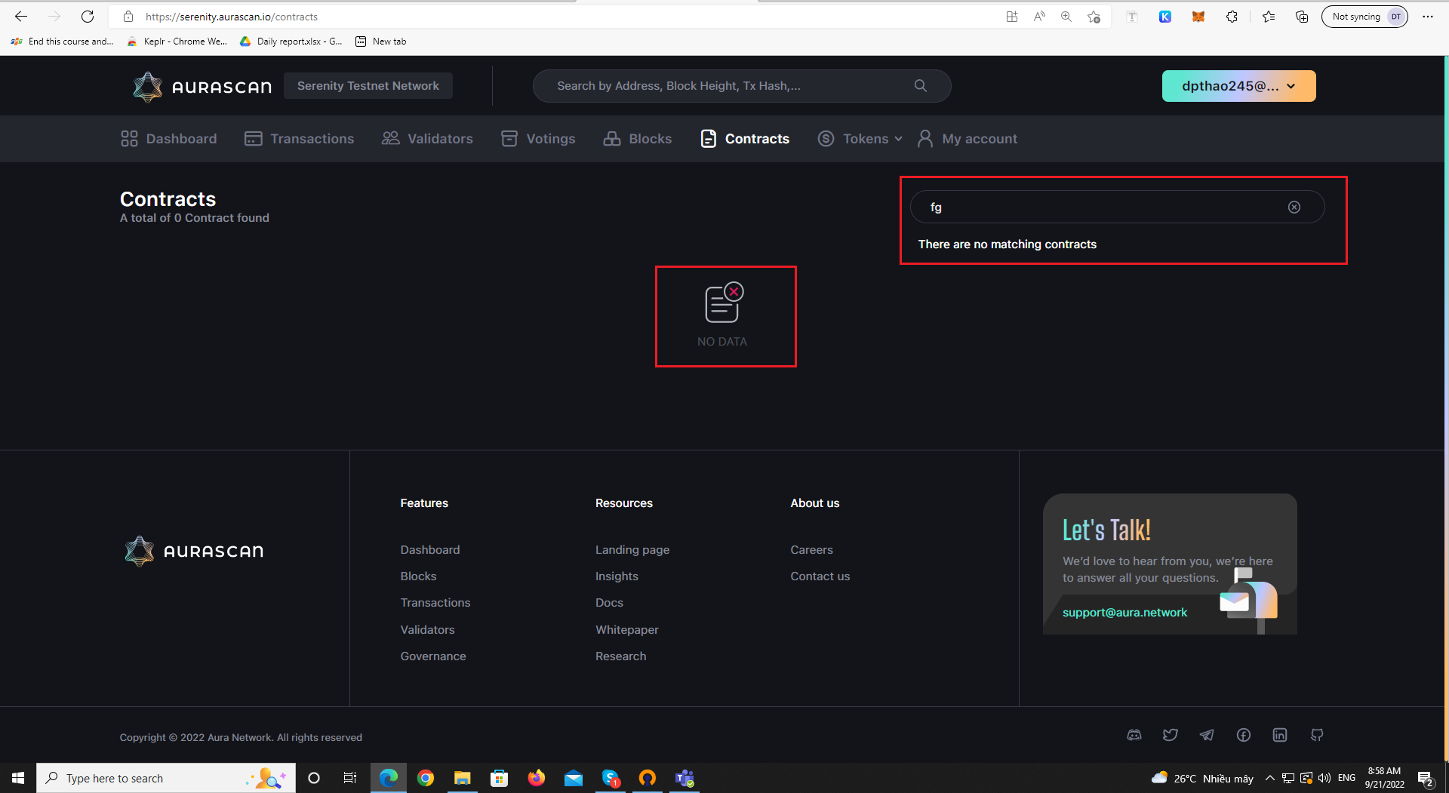Clear the 'fg' contract search with the X icon
The height and width of the screenshot is (793, 1449).
click(1294, 207)
